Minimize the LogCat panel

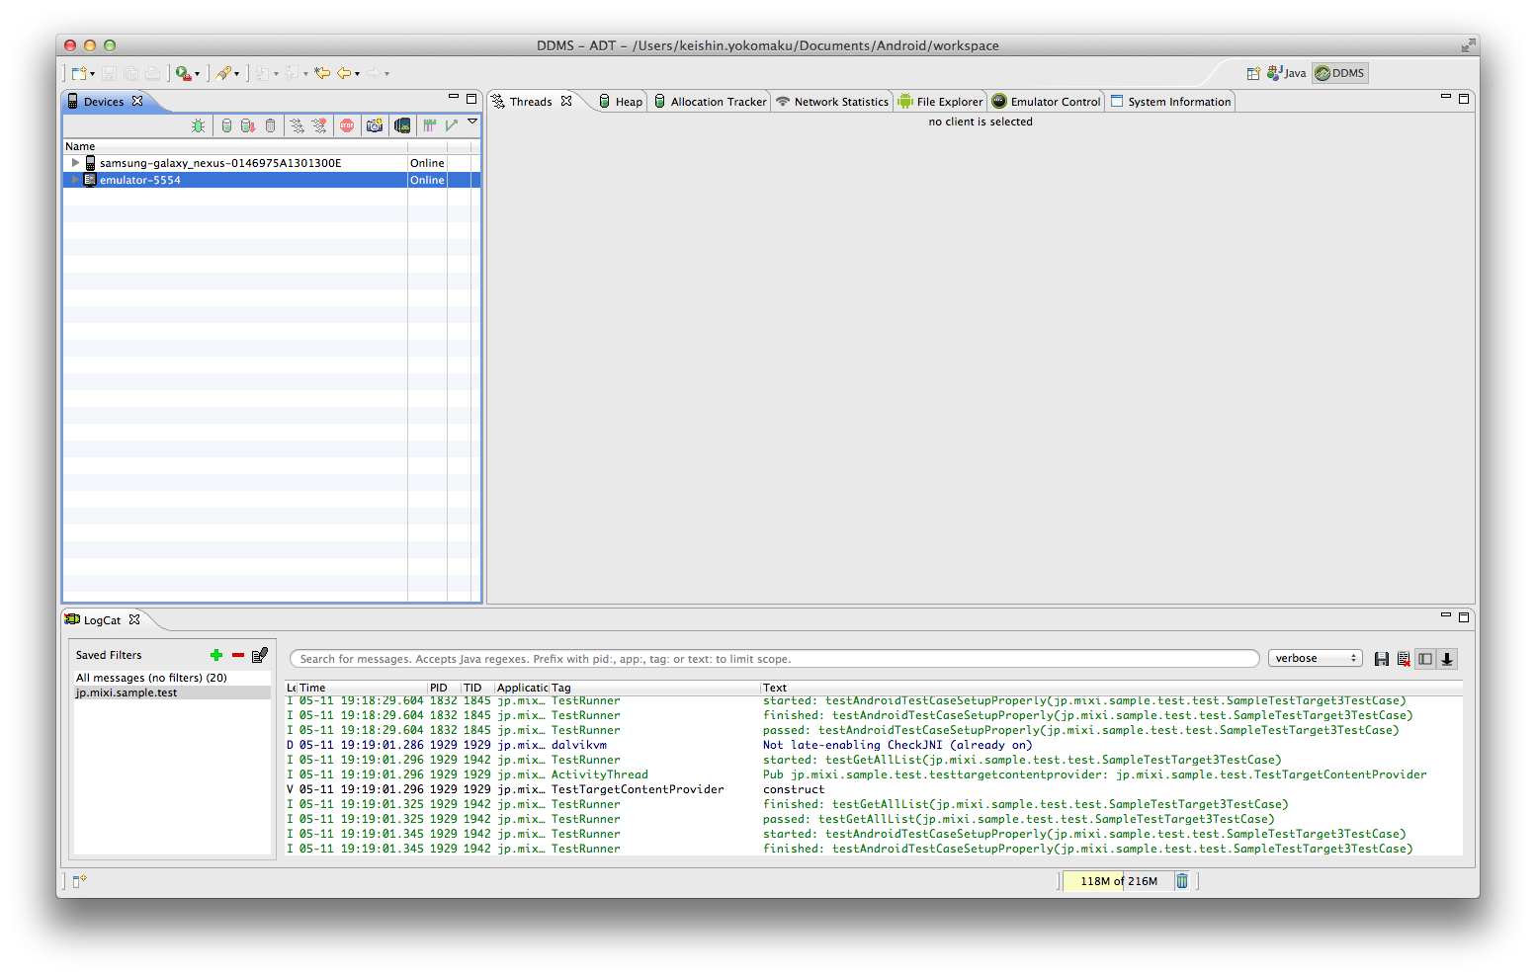pyautogui.click(x=1446, y=615)
